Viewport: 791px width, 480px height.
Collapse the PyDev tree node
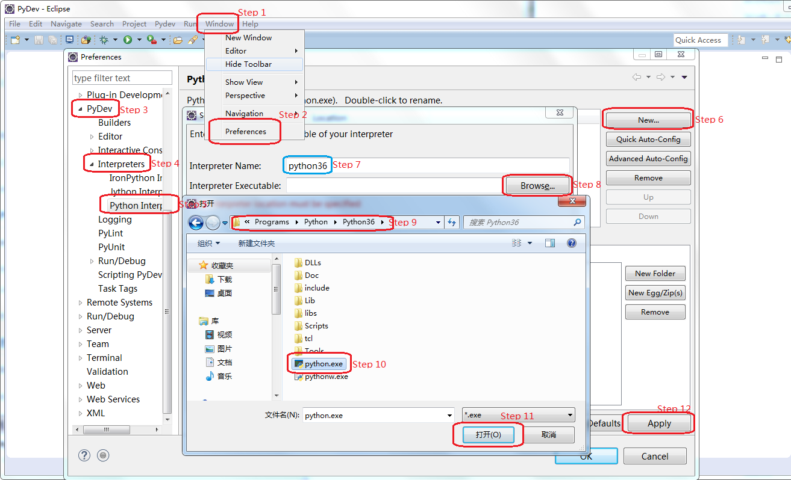[x=80, y=109]
